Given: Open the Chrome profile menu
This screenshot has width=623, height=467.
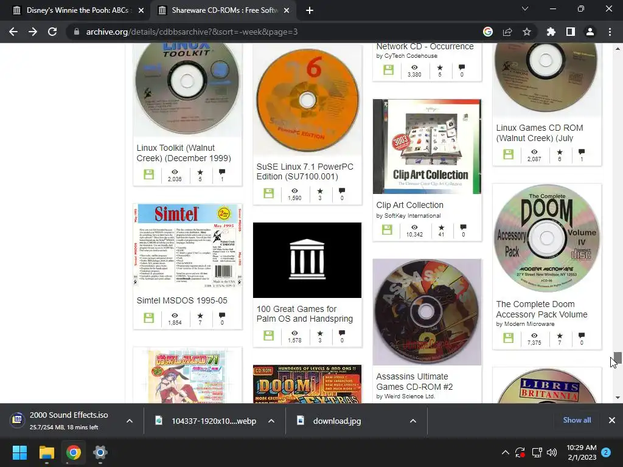Looking at the screenshot, I should tap(590, 32).
